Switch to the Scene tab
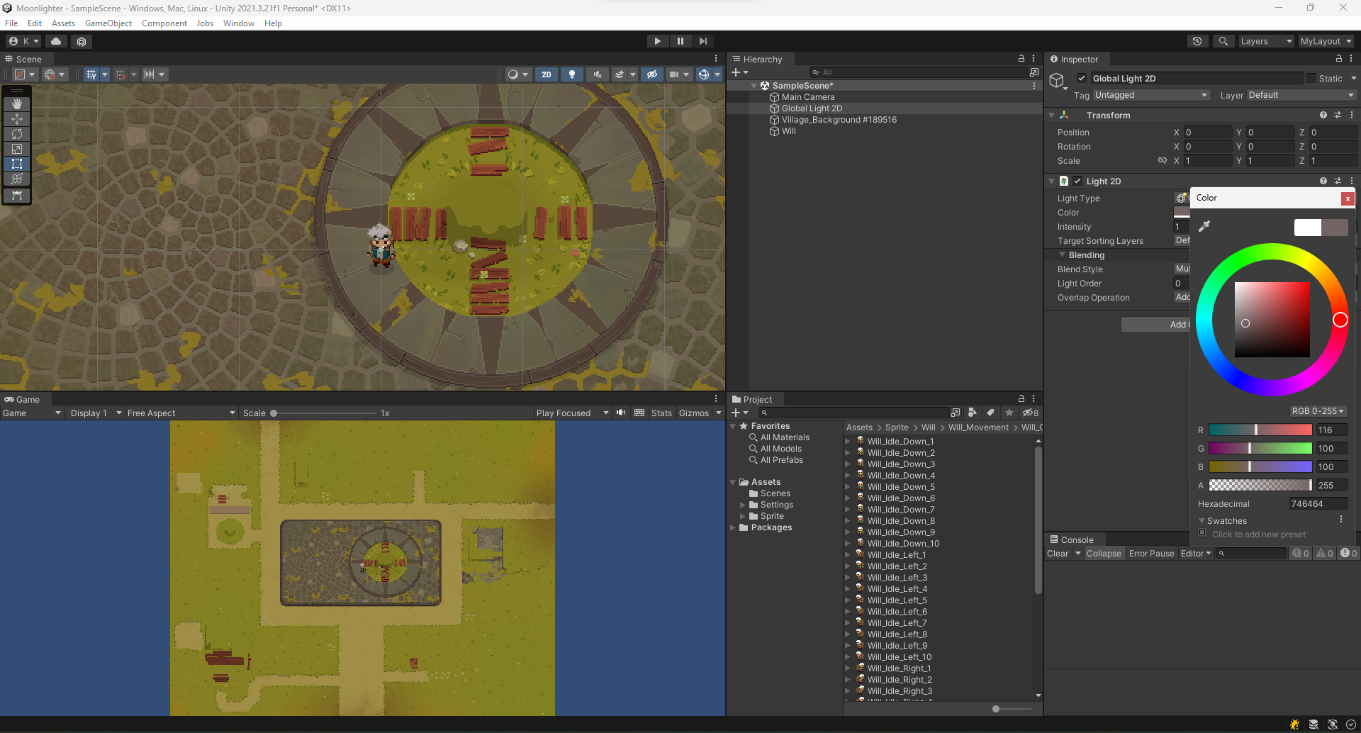The width and height of the screenshot is (1361, 733). (x=24, y=59)
